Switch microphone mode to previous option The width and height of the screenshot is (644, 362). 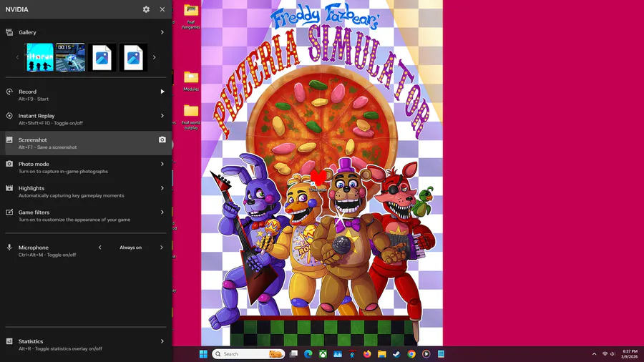tap(99, 248)
